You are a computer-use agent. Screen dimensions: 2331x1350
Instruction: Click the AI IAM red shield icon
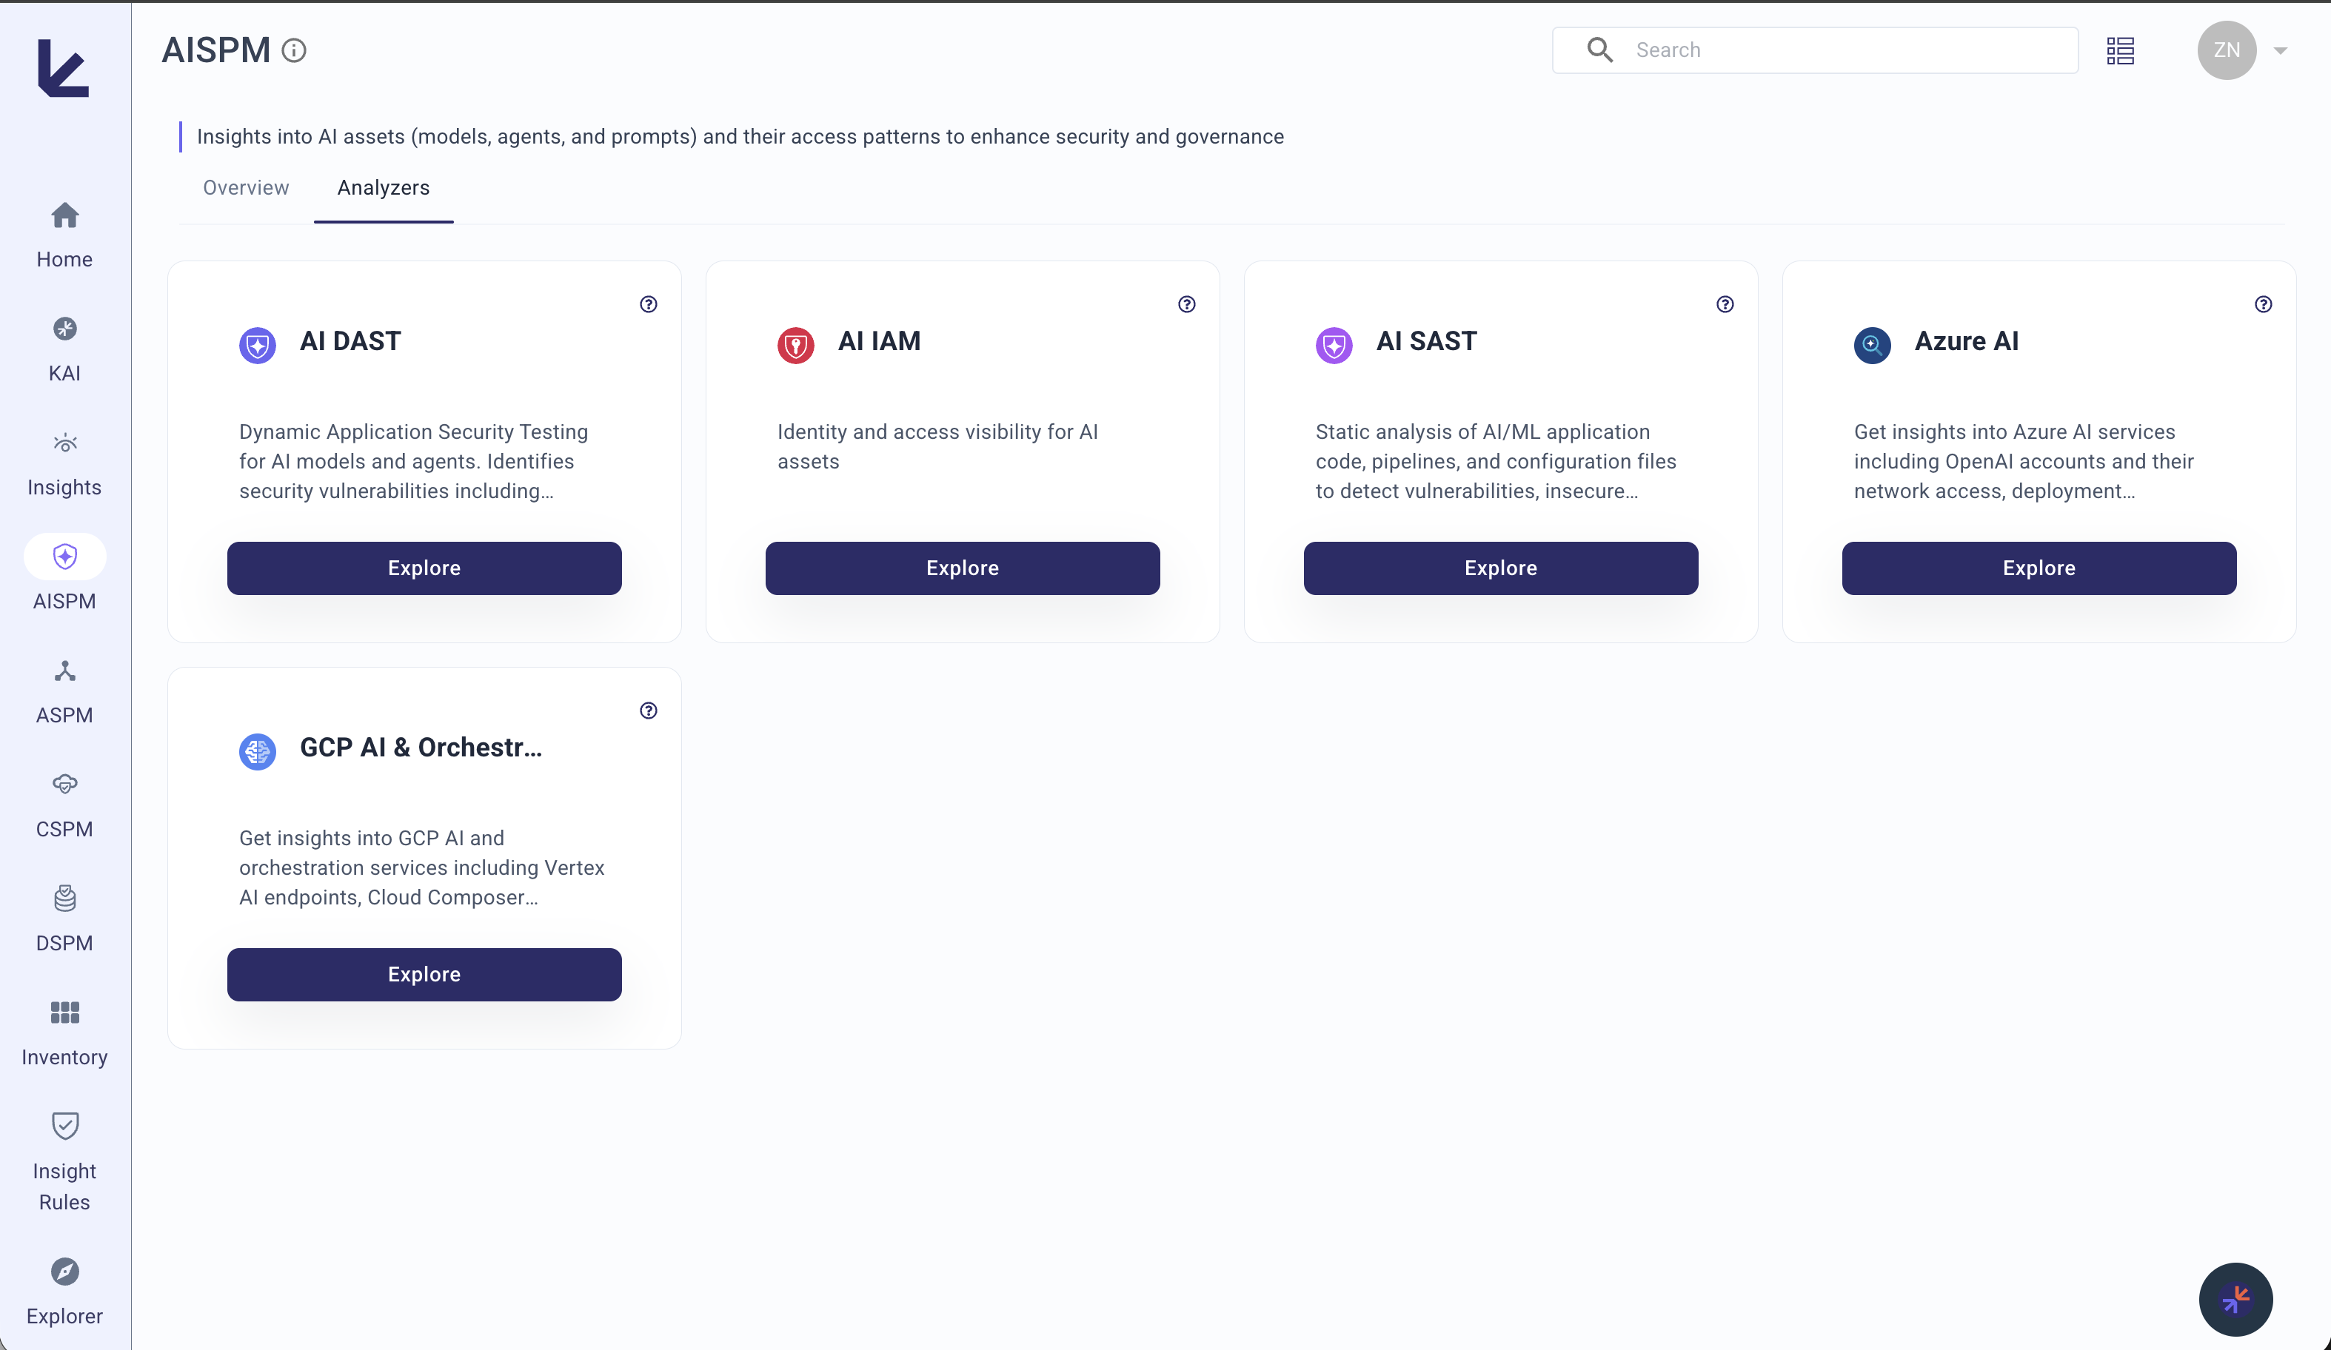(795, 346)
